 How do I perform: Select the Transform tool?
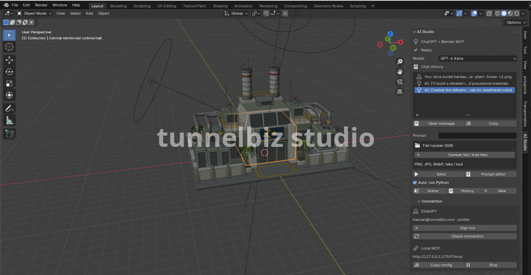click(9, 95)
